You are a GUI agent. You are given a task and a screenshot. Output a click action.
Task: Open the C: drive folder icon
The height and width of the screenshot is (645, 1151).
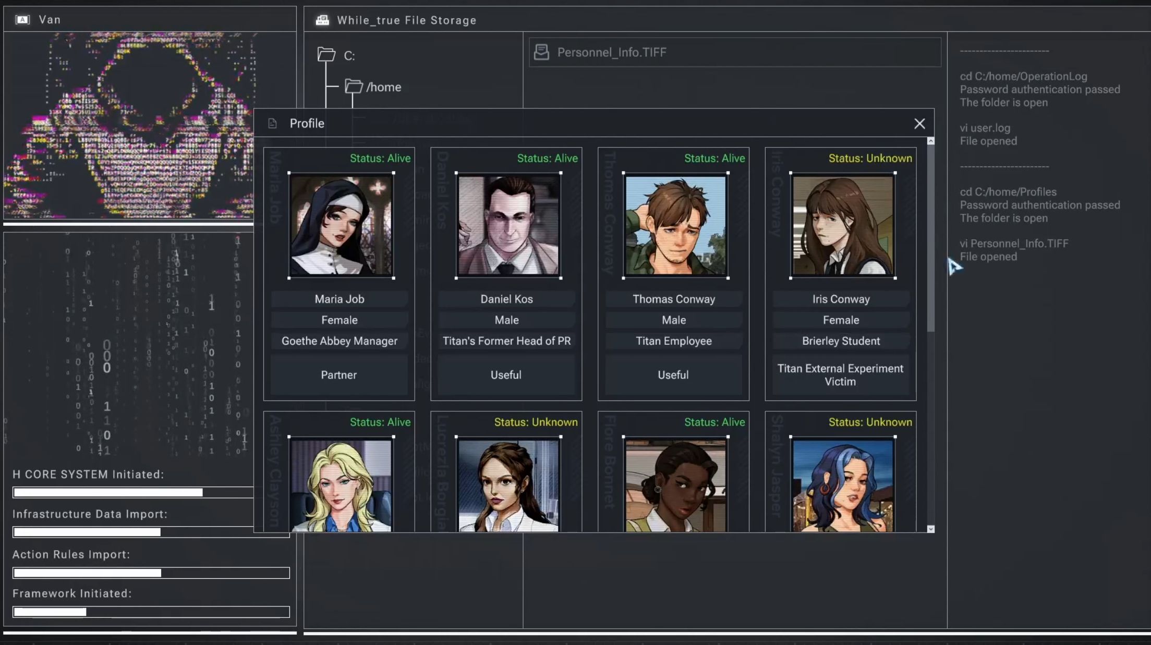pyautogui.click(x=326, y=55)
